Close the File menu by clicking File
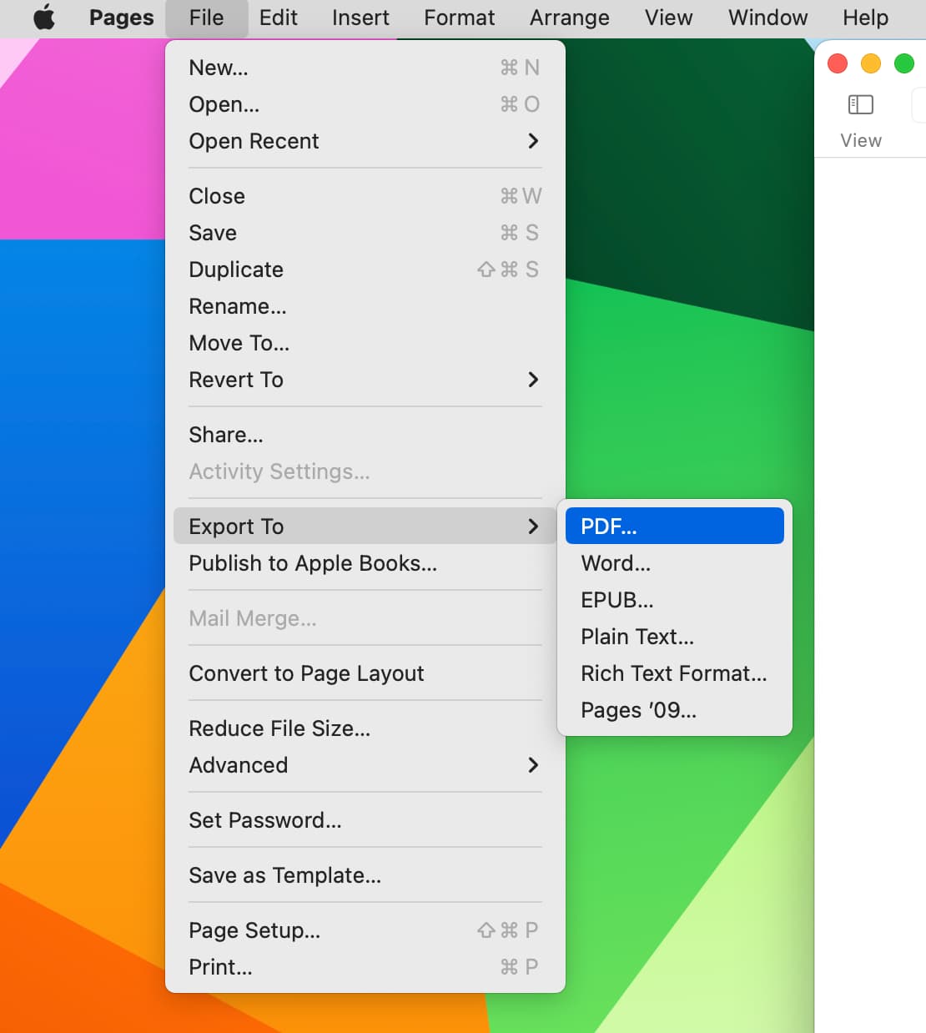The height and width of the screenshot is (1033, 926). tap(206, 18)
